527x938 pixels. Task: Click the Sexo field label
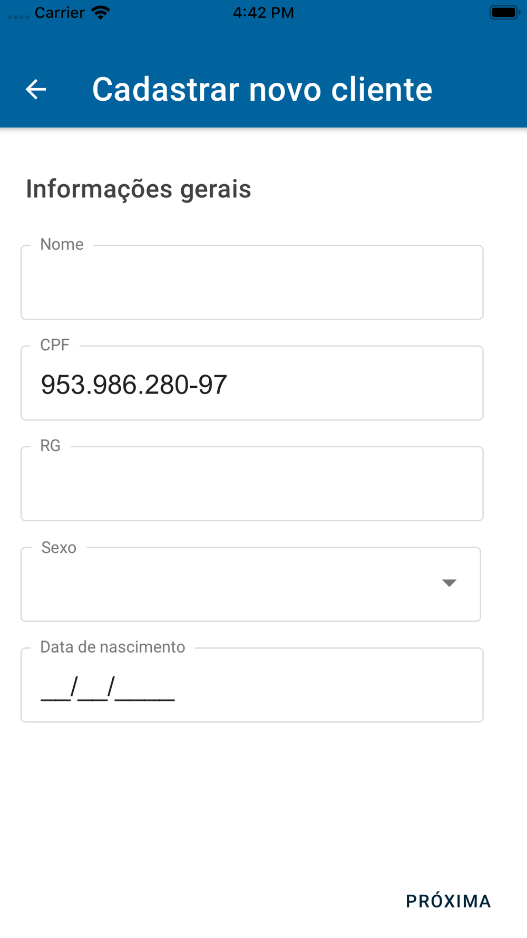point(59,548)
